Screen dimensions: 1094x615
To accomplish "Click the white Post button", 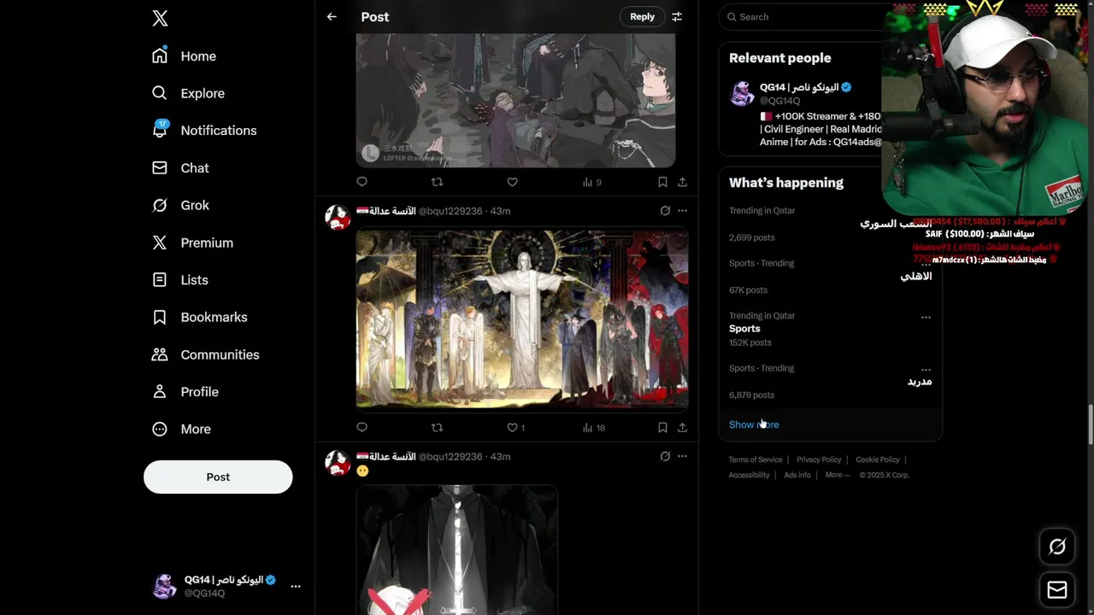I will click(218, 477).
